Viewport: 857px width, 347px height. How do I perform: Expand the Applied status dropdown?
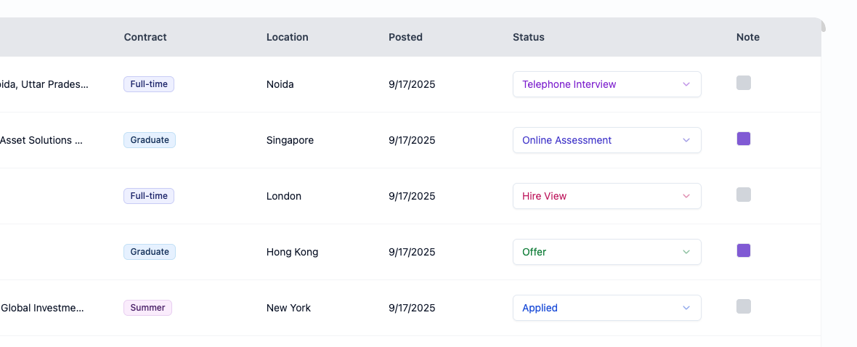click(606, 308)
